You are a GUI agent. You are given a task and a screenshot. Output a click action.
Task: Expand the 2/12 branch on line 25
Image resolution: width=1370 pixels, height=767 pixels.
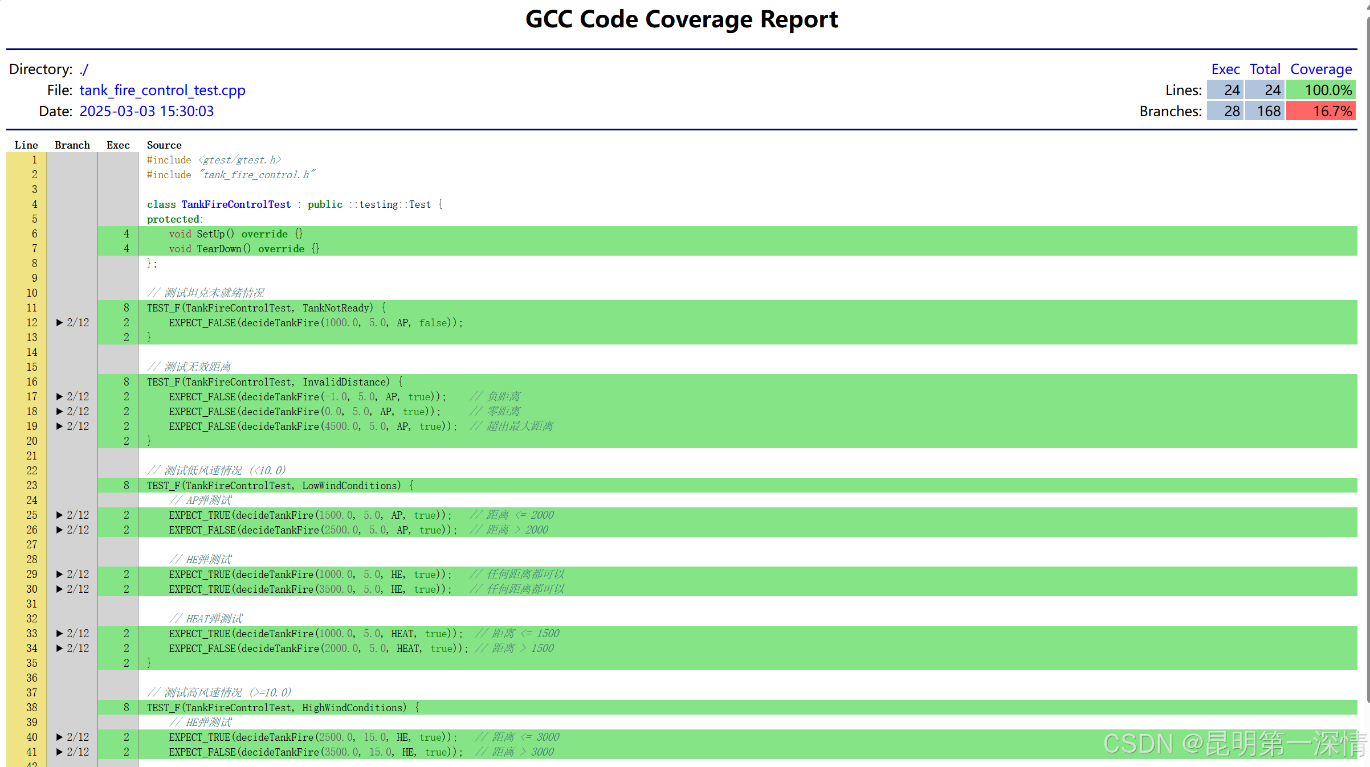(59, 515)
